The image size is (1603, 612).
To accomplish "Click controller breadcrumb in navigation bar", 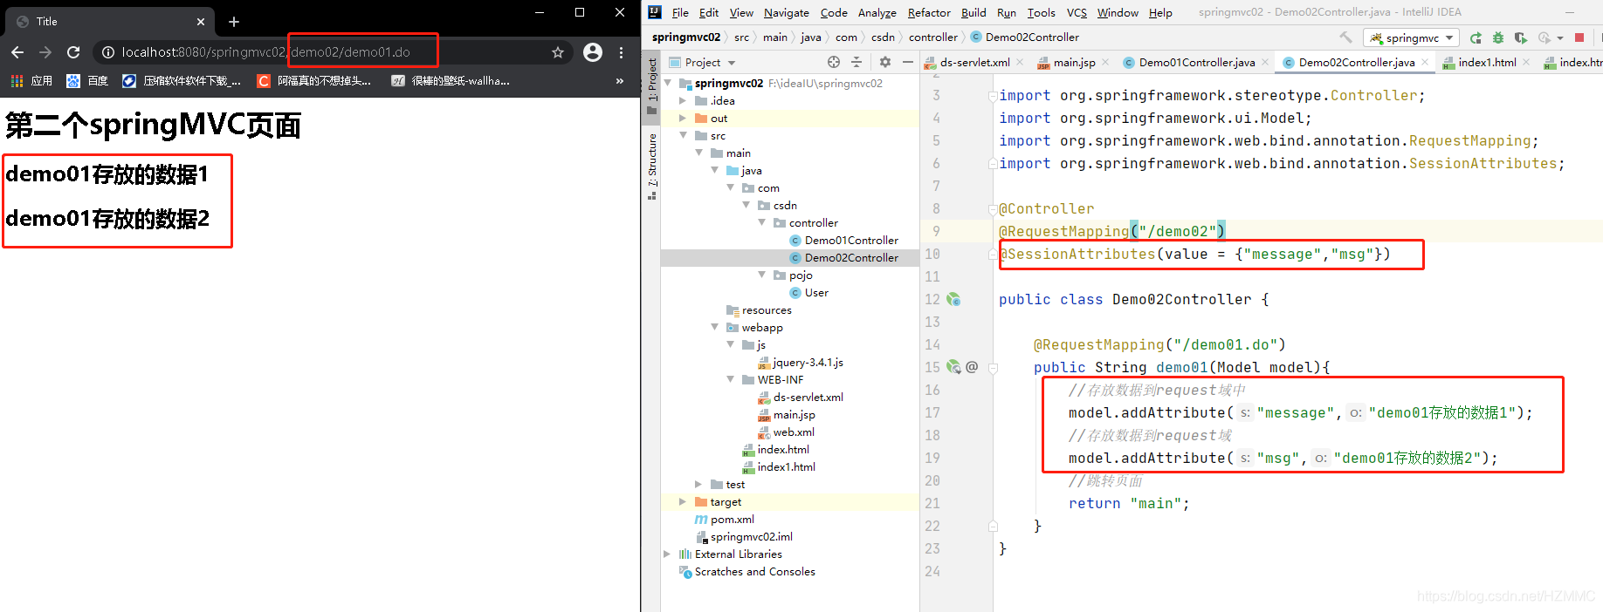I will point(933,37).
